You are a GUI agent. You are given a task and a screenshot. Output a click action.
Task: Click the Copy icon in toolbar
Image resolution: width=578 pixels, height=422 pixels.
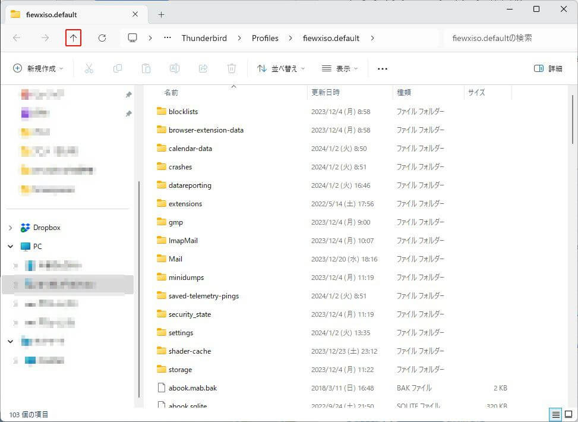[118, 69]
